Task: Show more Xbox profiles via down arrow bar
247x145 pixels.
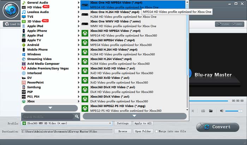Action: pos(134,116)
